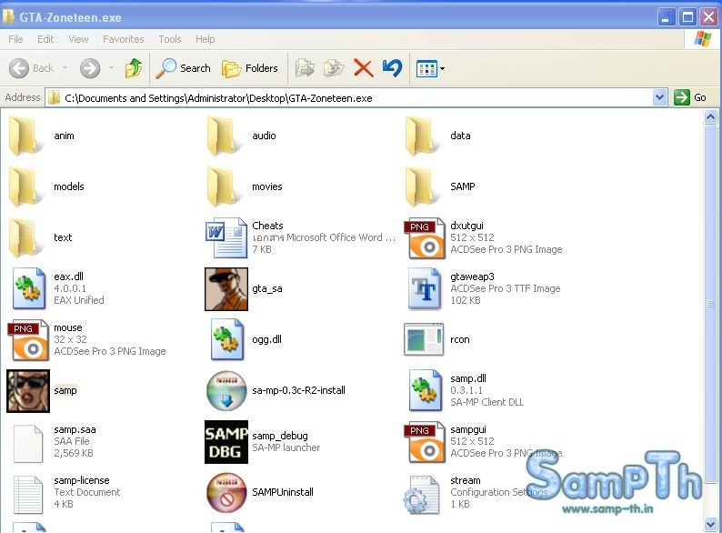Select the mouse PNG image icon
Screen dimensions: 722x533
28,340
